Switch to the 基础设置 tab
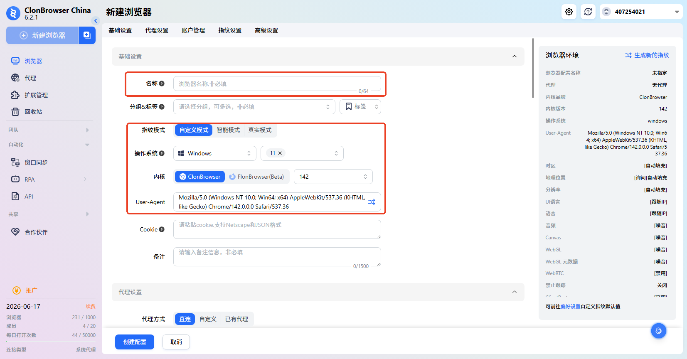Viewport: 687px width, 359px height. pyautogui.click(x=120, y=30)
